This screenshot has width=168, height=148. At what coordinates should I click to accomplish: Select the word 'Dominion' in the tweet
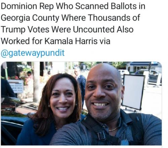click(19, 6)
